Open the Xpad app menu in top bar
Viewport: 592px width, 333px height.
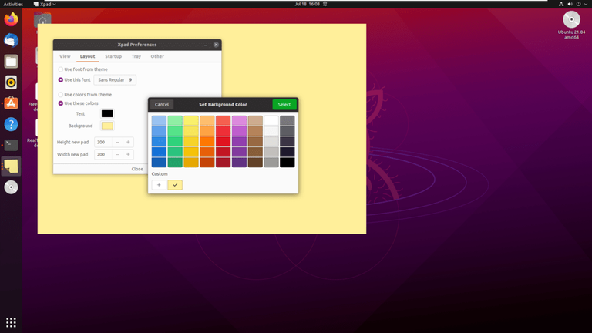45,4
